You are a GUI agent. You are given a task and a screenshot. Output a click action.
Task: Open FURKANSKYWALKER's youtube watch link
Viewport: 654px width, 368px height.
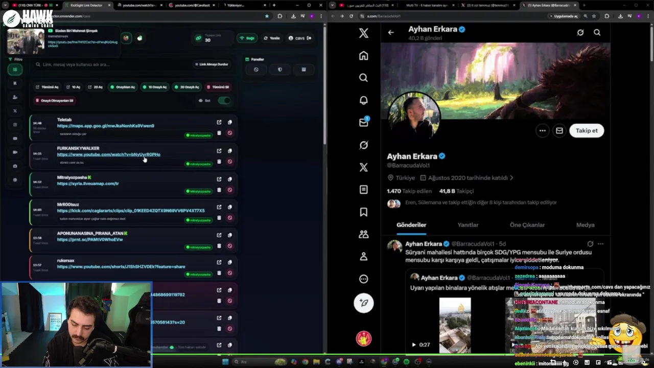[x=108, y=154]
